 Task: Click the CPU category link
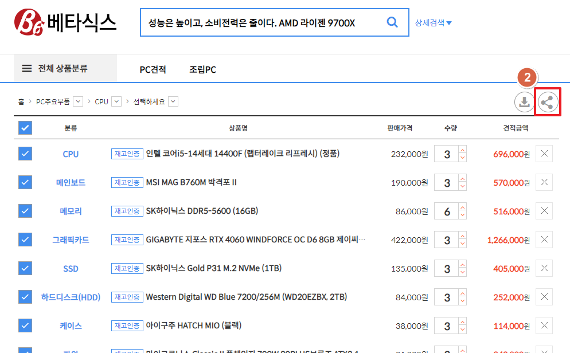click(71, 154)
